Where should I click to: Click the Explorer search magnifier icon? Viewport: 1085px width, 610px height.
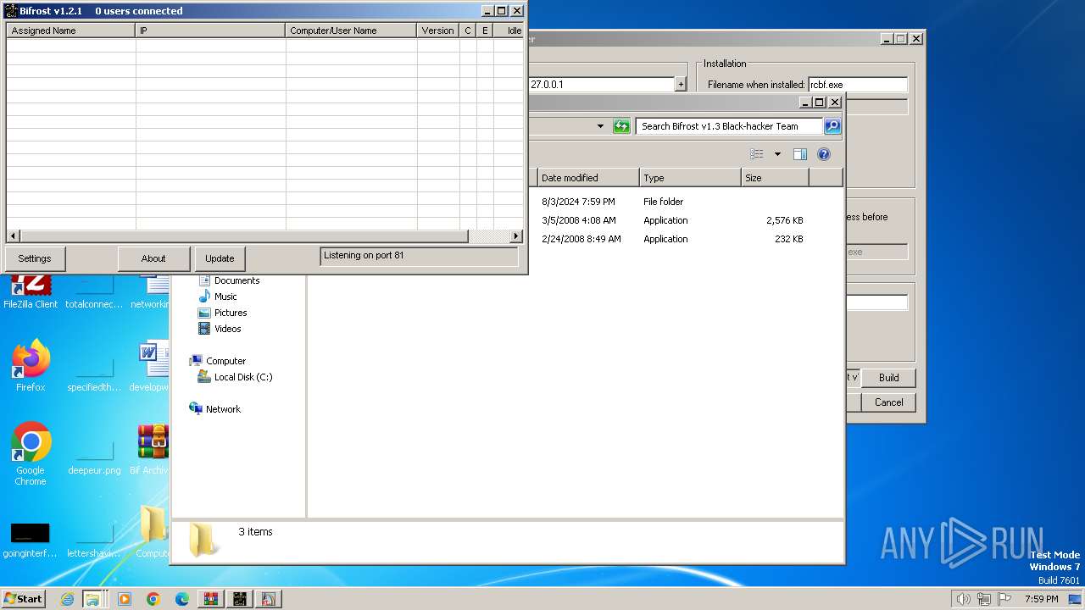point(832,126)
